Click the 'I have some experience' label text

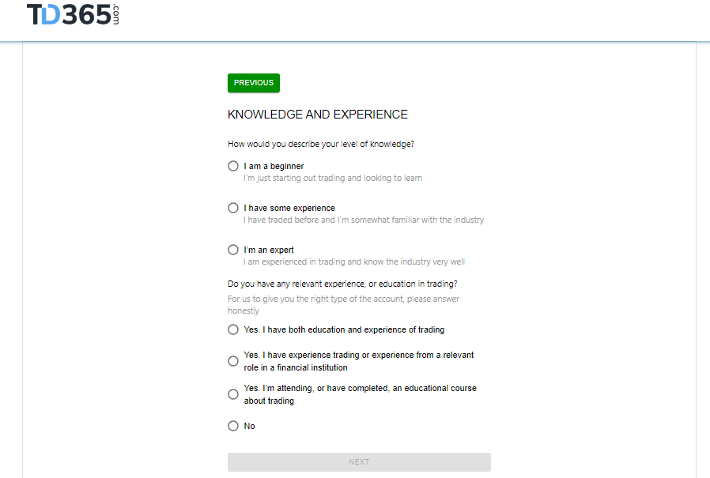point(289,208)
